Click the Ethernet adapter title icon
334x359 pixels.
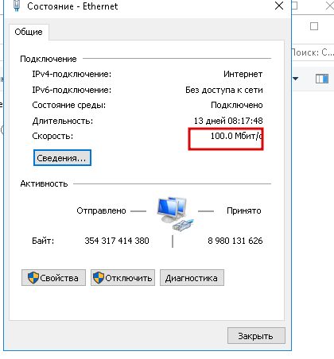[17, 6]
